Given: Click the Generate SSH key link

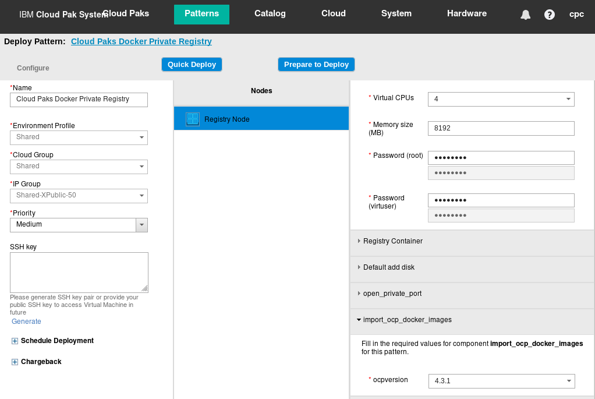Looking at the screenshot, I should [26, 321].
